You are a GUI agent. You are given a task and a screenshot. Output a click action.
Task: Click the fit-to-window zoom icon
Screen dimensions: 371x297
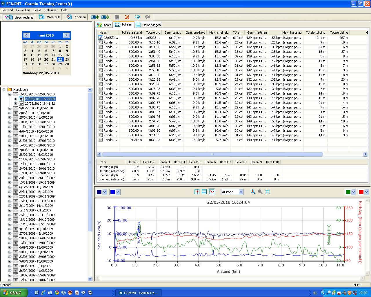[268, 192]
